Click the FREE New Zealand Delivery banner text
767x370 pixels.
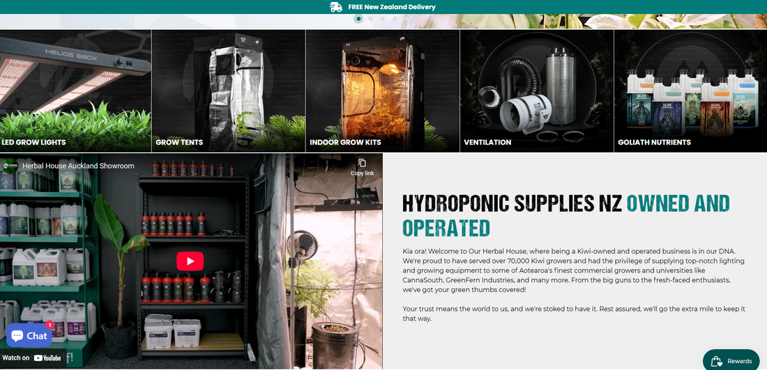point(392,8)
